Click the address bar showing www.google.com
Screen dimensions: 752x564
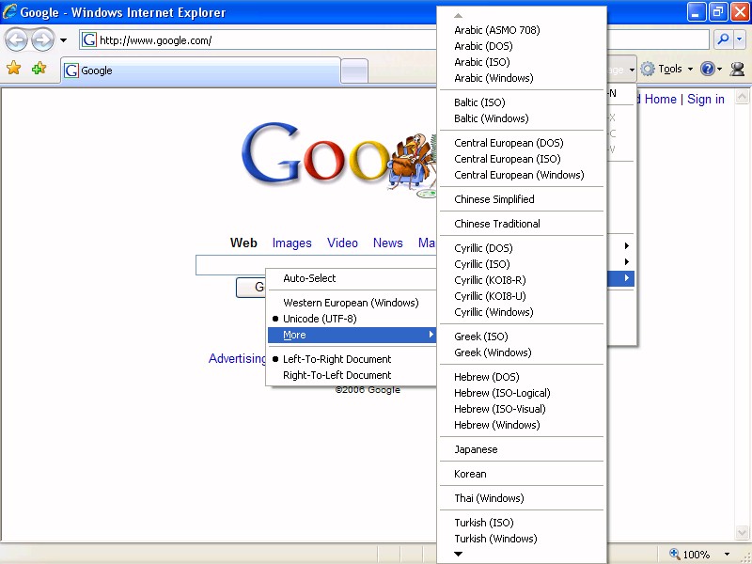pyautogui.click(x=259, y=39)
